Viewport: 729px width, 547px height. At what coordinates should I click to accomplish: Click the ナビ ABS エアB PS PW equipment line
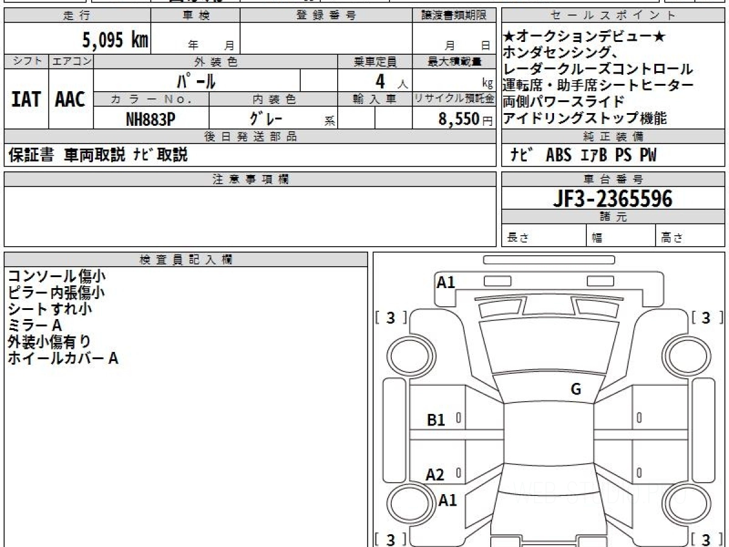583,155
